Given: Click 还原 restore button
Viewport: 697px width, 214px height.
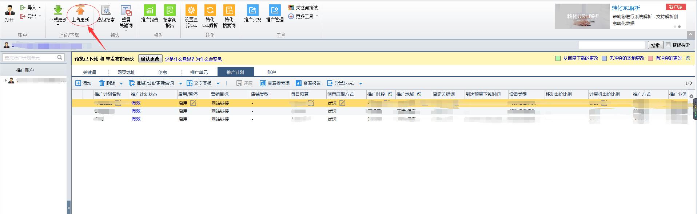Looking at the screenshot, I should click(x=244, y=83).
